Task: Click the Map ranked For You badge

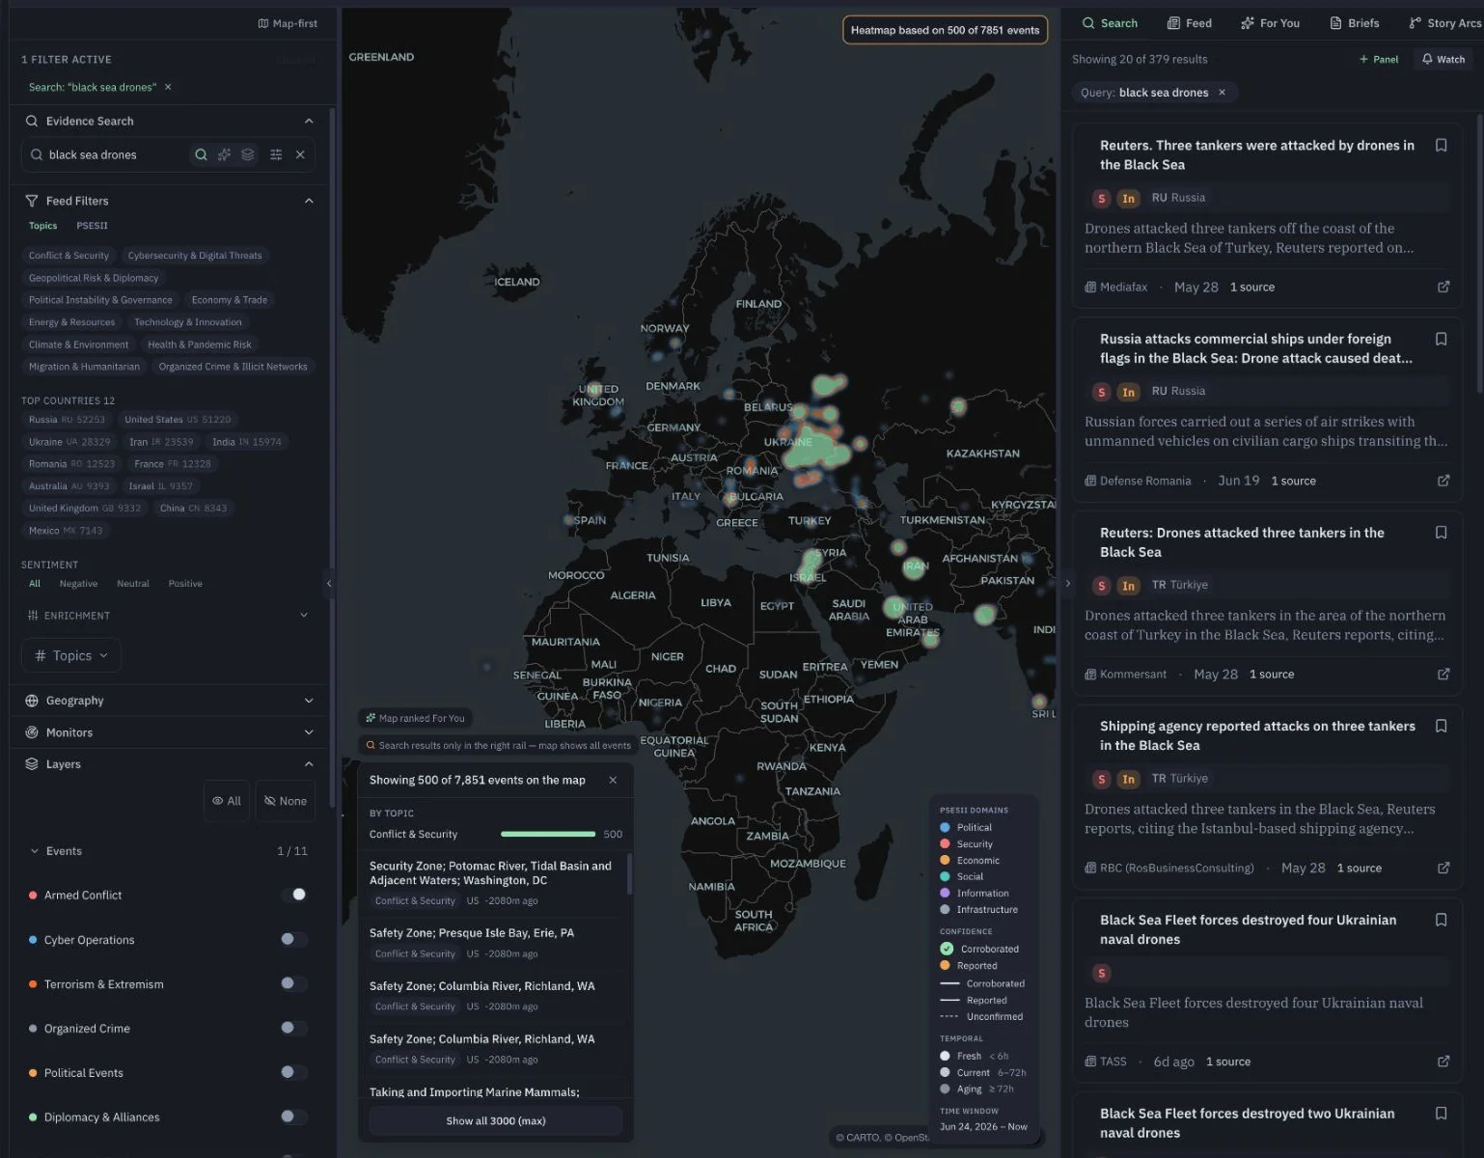Action: pos(415,718)
